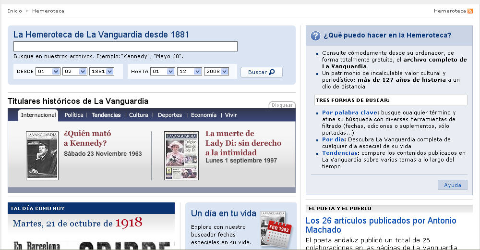The width and height of the screenshot is (480, 250).
Task: Open the Antonio Machado articles headline
Action: pos(381,225)
